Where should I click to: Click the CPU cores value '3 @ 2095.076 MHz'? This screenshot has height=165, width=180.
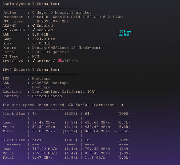(50, 21)
